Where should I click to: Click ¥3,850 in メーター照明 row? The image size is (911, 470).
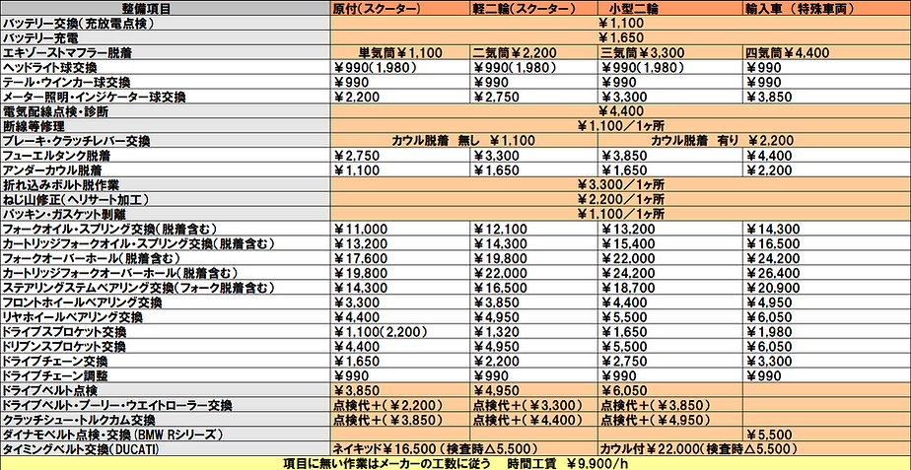click(x=827, y=97)
